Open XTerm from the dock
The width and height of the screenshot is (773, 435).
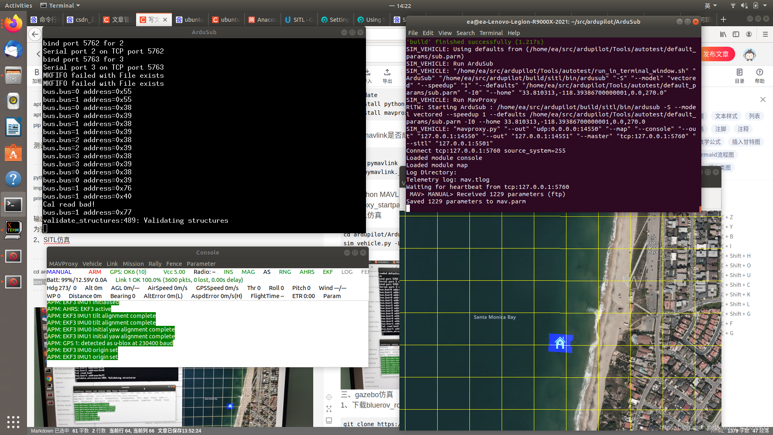click(13, 230)
